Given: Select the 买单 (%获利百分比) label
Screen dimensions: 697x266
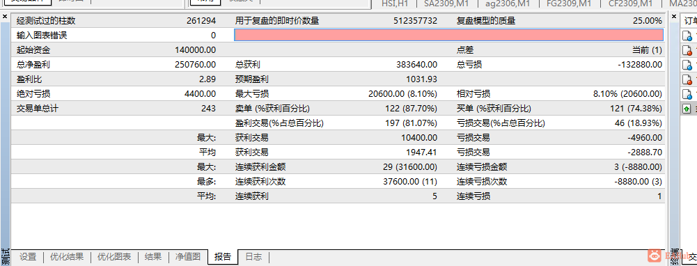Looking at the screenshot, I should pos(494,109).
